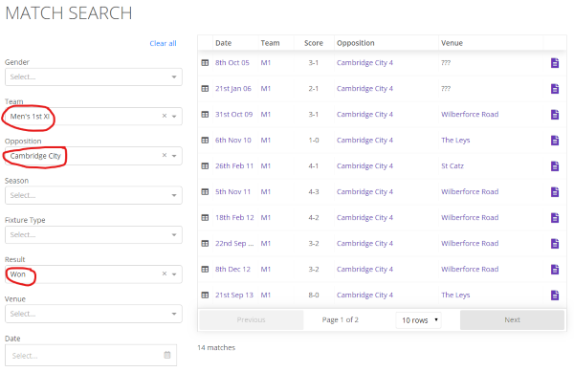Open match report icon for 21st Sep 13

[x=555, y=295]
